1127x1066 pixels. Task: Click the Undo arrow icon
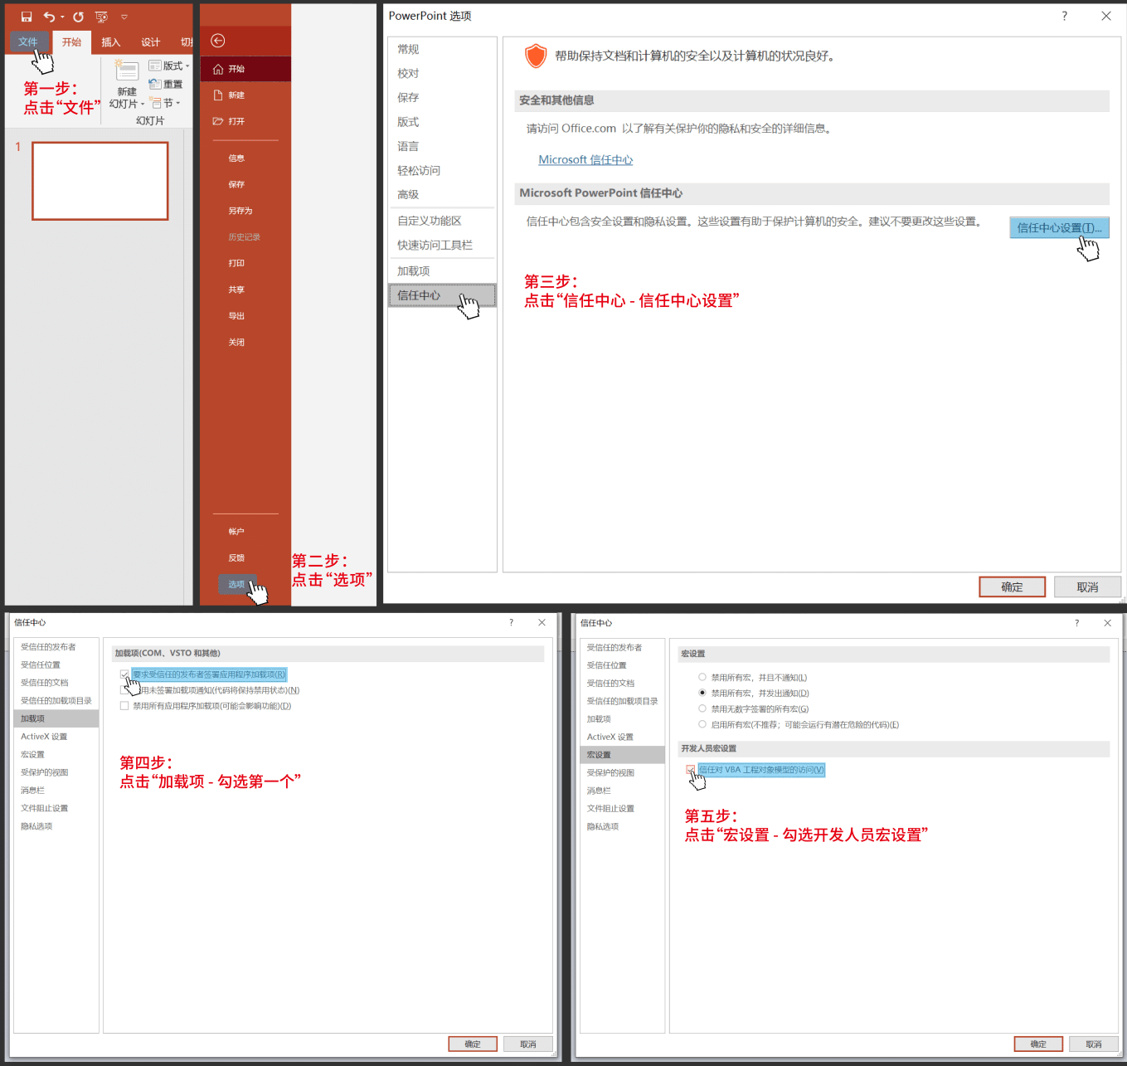[x=49, y=17]
